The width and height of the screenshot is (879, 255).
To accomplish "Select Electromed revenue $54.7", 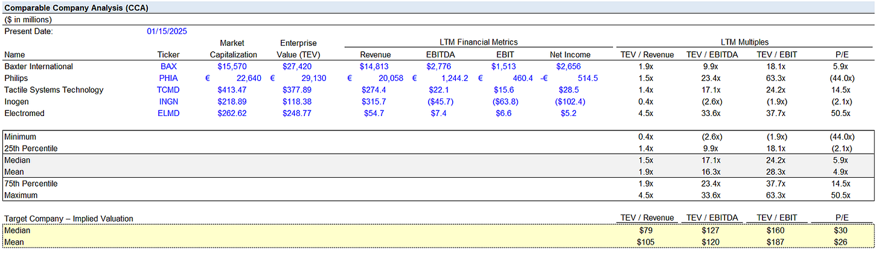I will tap(374, 113).
